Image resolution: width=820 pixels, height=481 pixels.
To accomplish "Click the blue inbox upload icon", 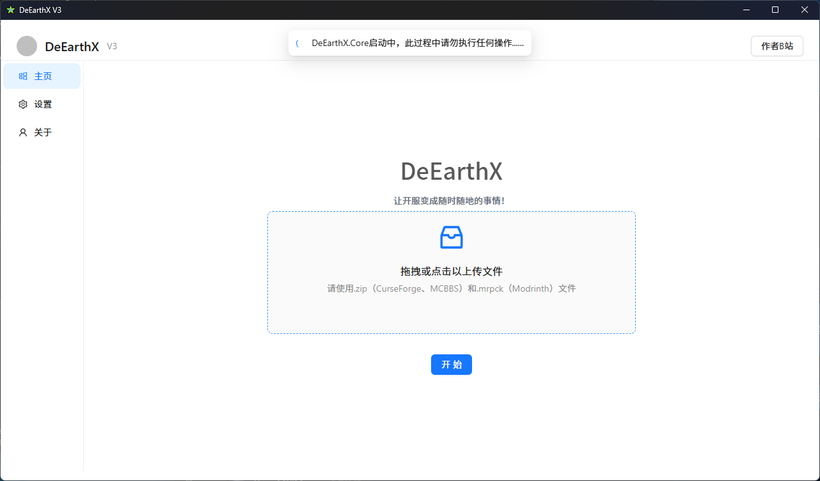I will (451, 237).
